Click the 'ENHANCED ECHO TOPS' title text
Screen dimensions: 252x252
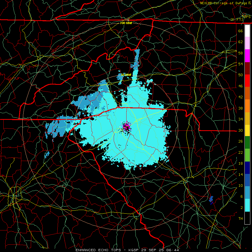[98, 250]
